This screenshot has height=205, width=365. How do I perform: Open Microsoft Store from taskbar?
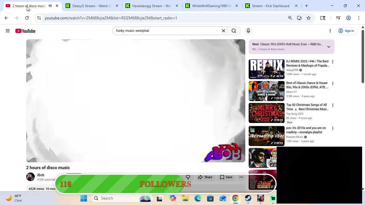pos(210,198)
